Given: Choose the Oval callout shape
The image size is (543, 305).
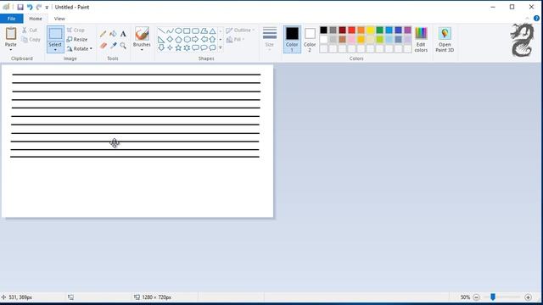Looking at the screenshot, I should [204, 47].
